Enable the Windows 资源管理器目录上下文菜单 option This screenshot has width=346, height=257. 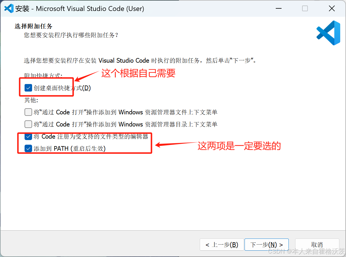point(28,124)
